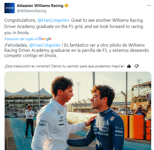The image size is (154, 150).
Task: Open the three-dot more options menu
Action: (149, 5)
